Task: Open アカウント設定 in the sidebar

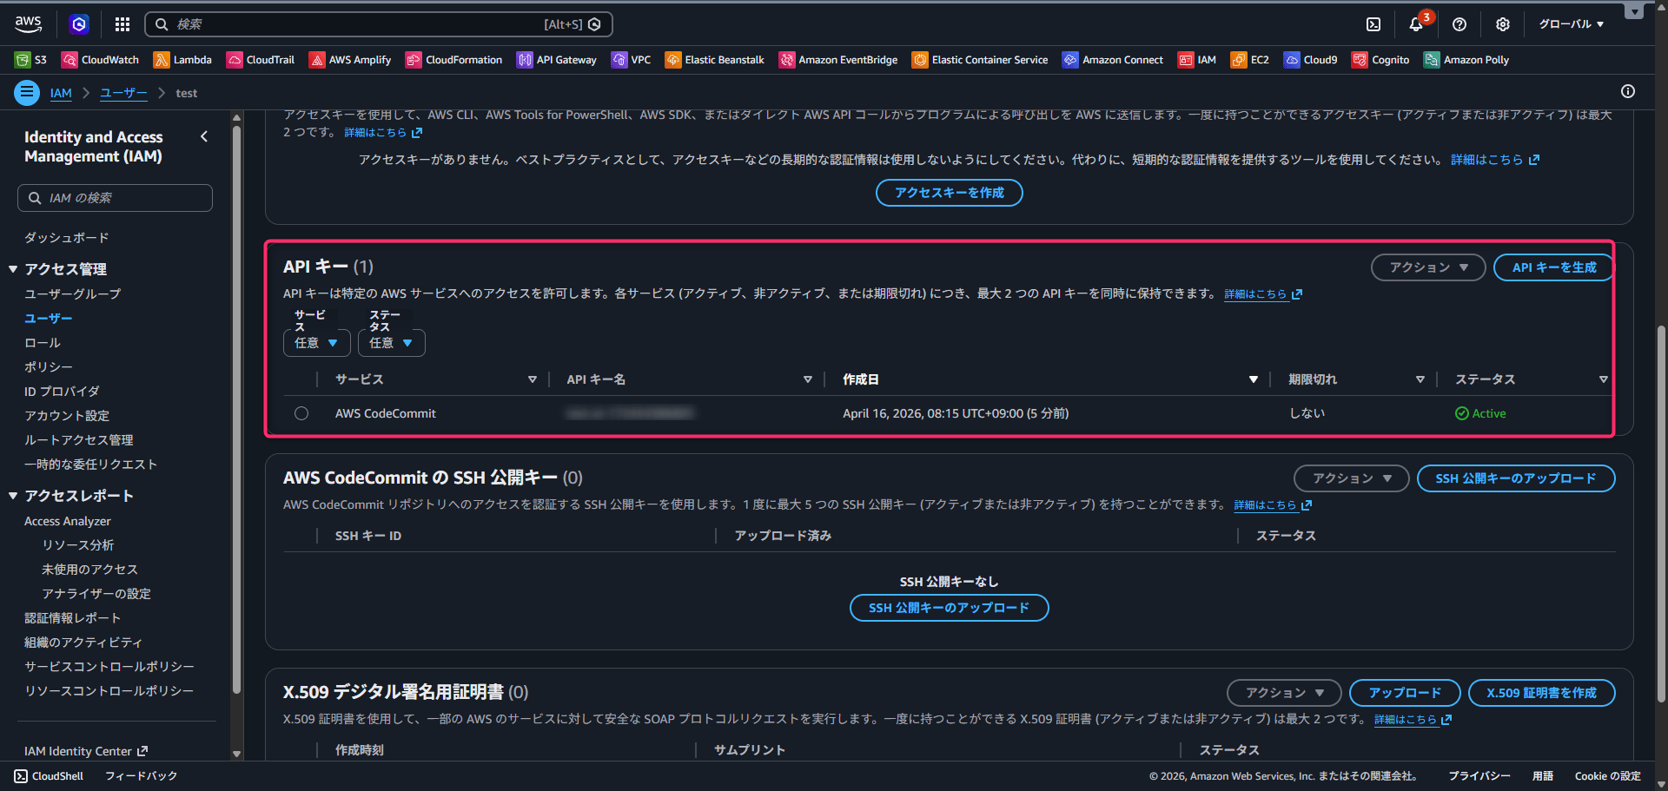Action: 67,415
